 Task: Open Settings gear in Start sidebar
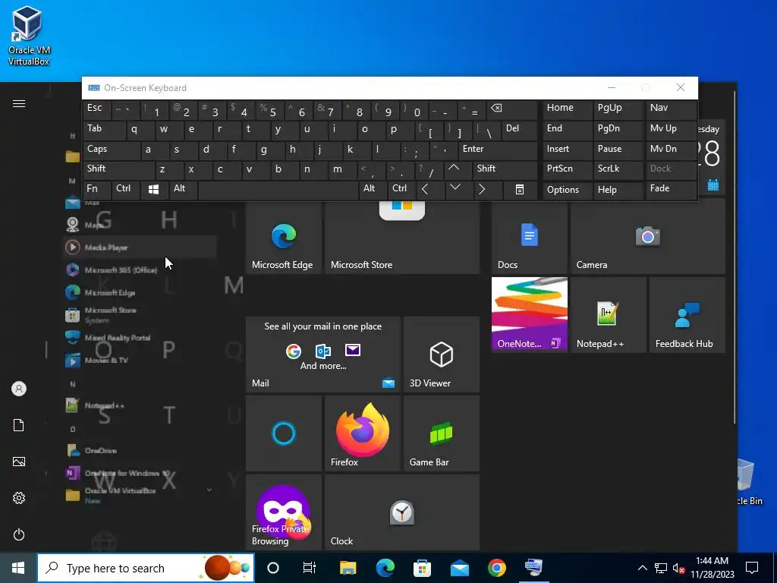click(19, 498)
